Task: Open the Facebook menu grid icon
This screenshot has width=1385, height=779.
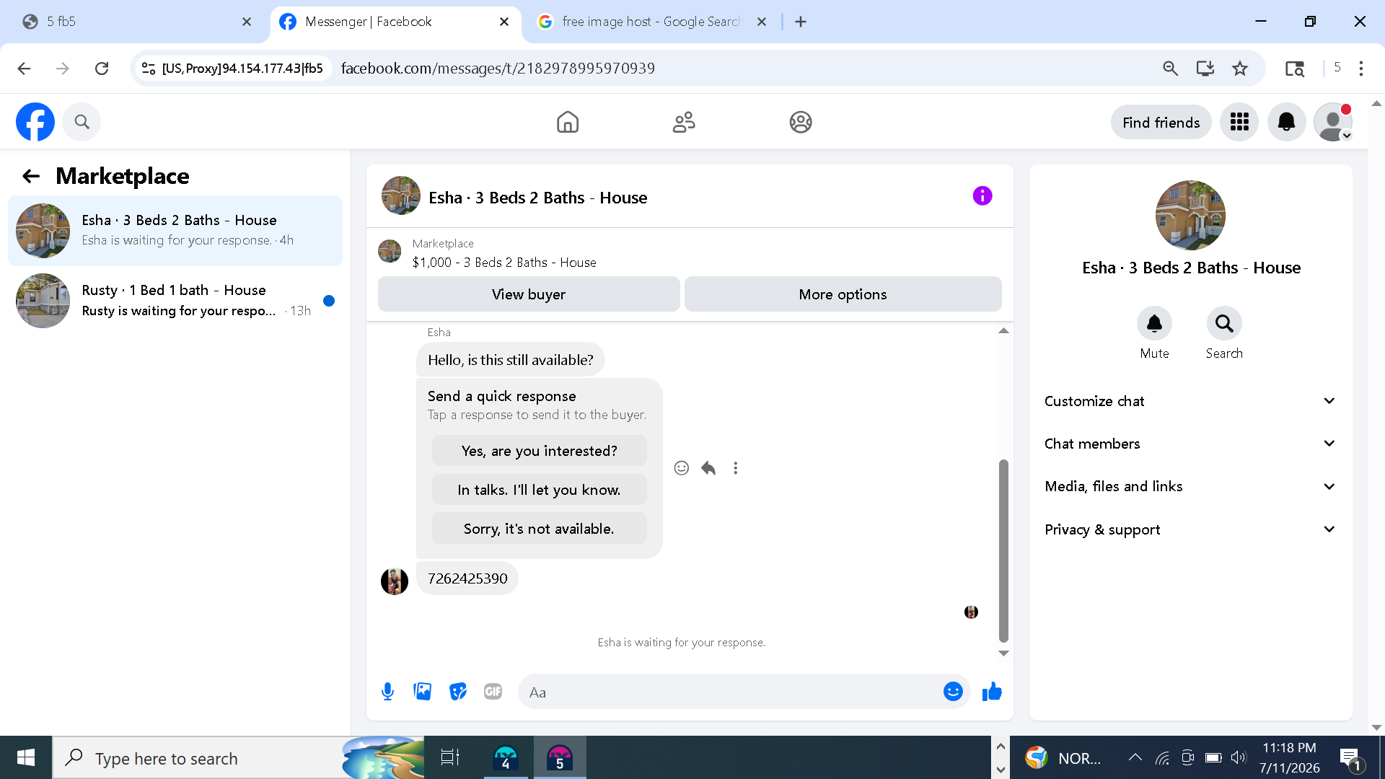Action: tap(1239, 122)
